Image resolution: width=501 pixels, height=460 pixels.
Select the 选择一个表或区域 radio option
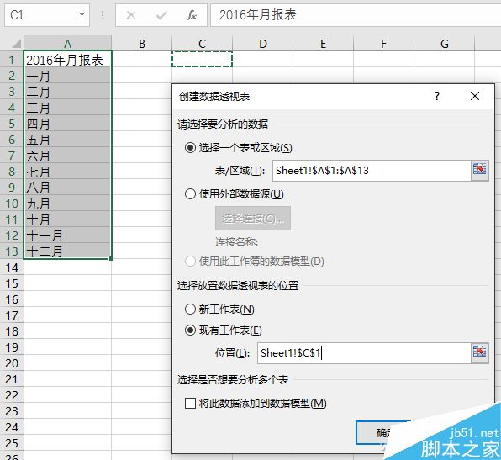point(190,148)
